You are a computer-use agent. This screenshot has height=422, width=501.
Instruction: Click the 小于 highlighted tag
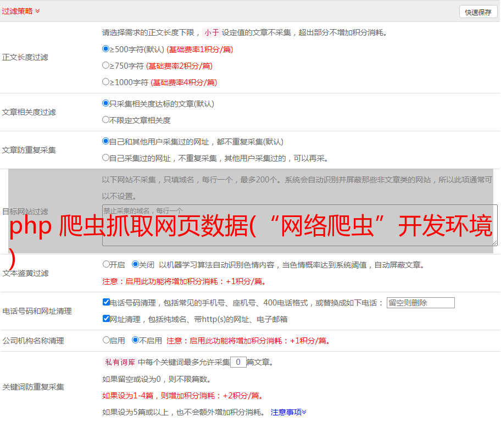212,32
